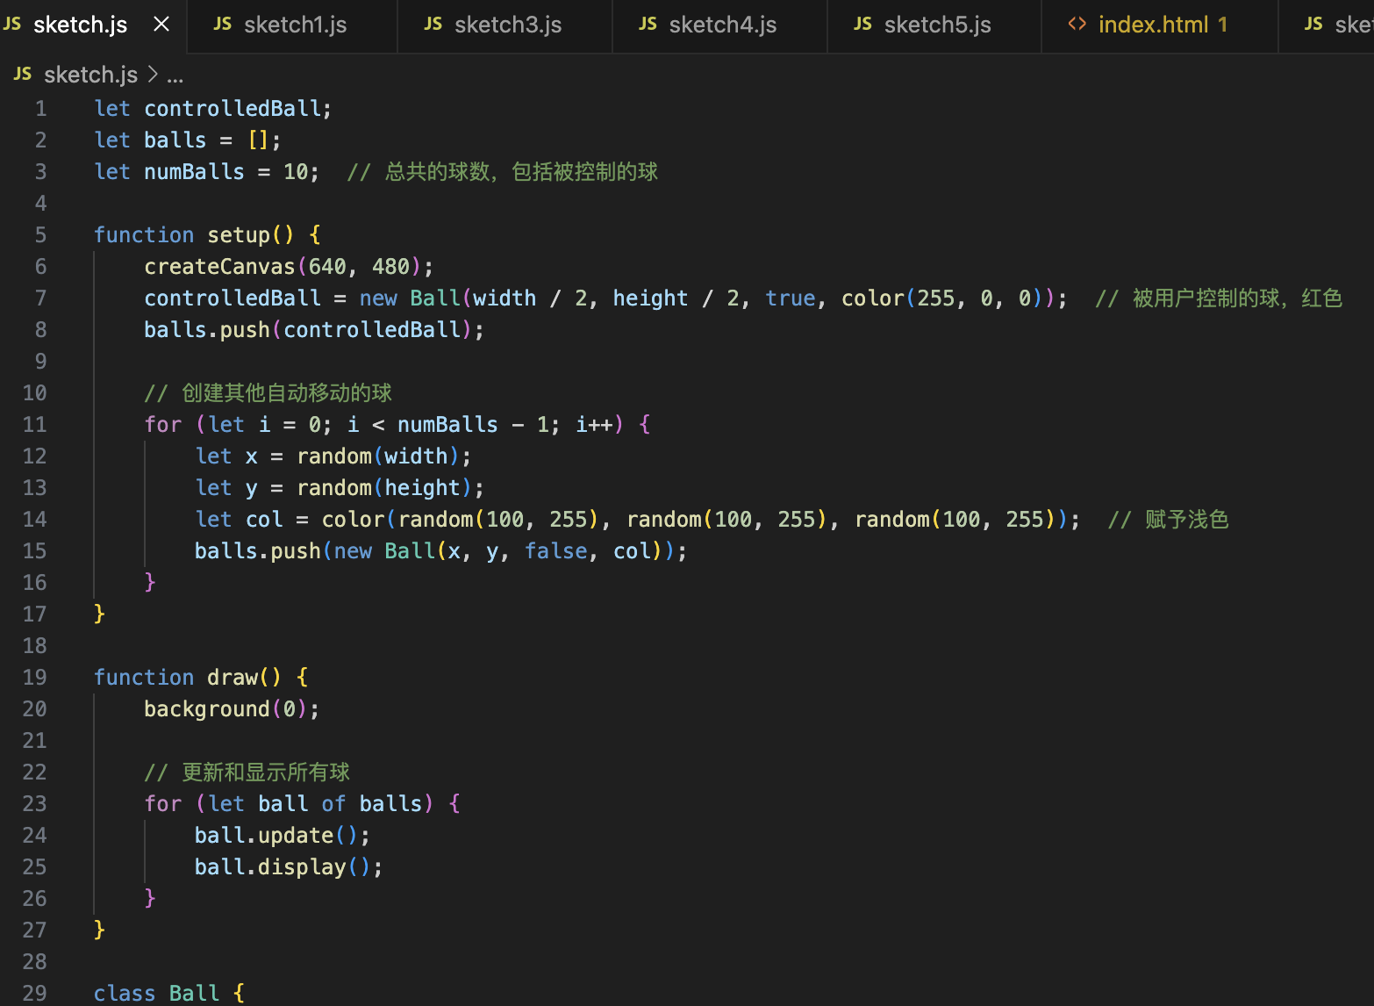
Task: Click the JS icon on the sketch5.js tab
Action: pos(862,24)
